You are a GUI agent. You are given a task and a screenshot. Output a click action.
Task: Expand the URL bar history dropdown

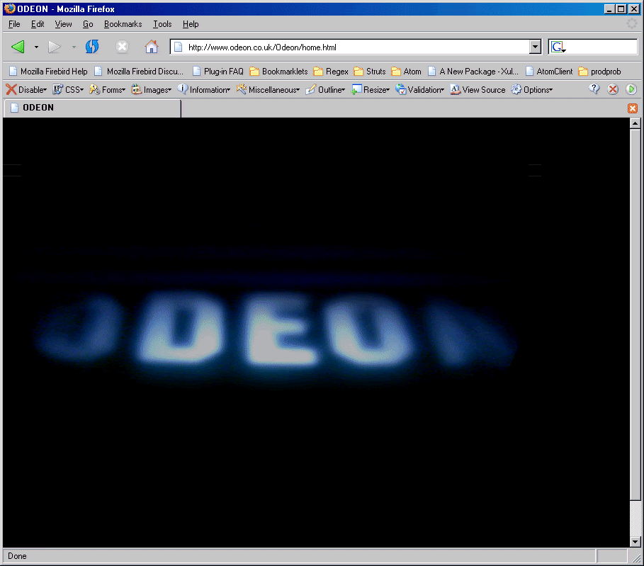pyautogui.click(x=536, y=47)
